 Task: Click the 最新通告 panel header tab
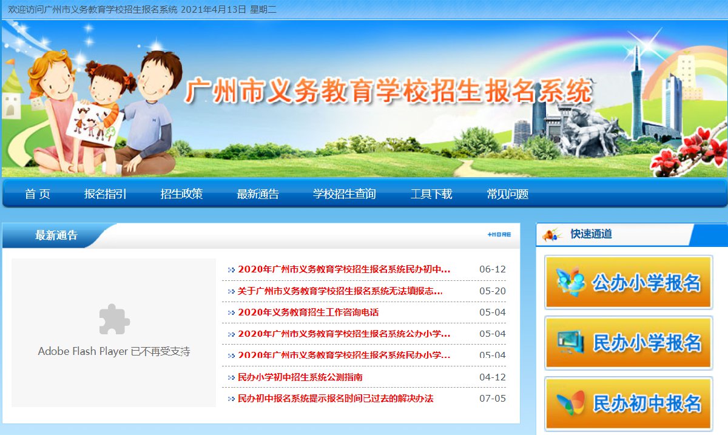pos(56,235)
